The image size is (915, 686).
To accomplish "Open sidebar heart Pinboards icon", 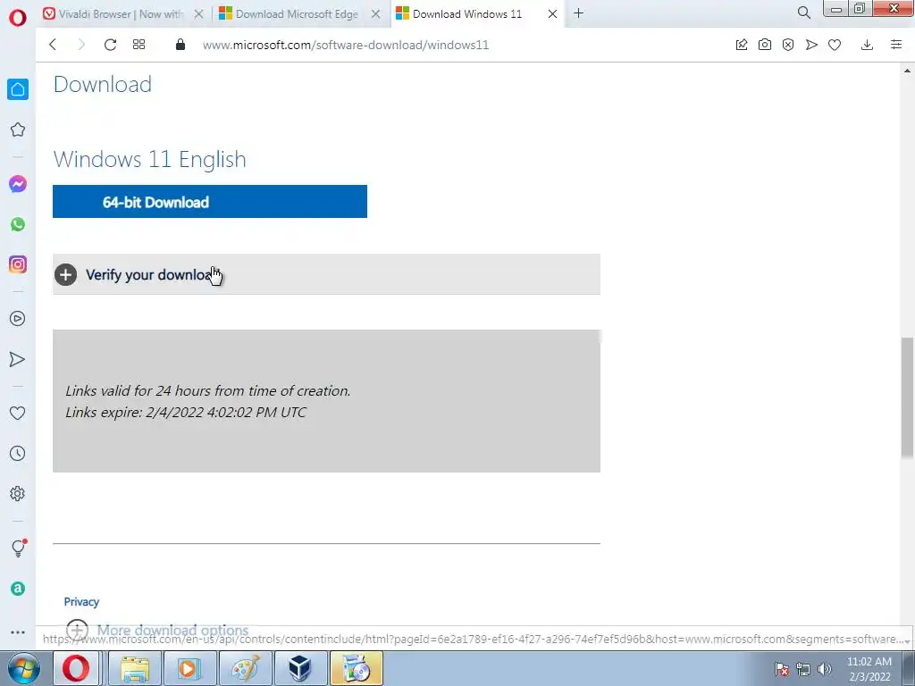I will (18, 413).
